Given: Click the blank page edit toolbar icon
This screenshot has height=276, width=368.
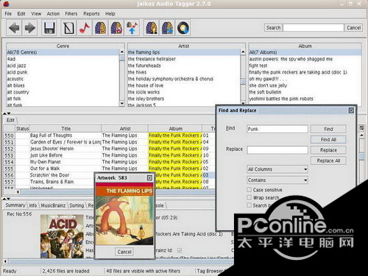Looking at the screenshot, I should coord(68,28).
